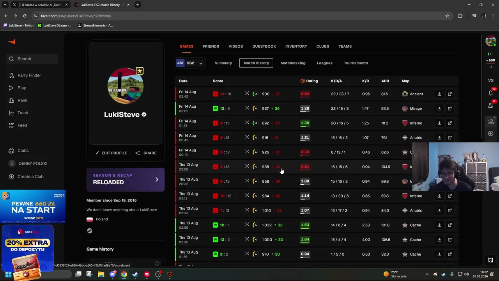Download the Thu 13 Aug 02:20 Cache demo

coord(439,240)
